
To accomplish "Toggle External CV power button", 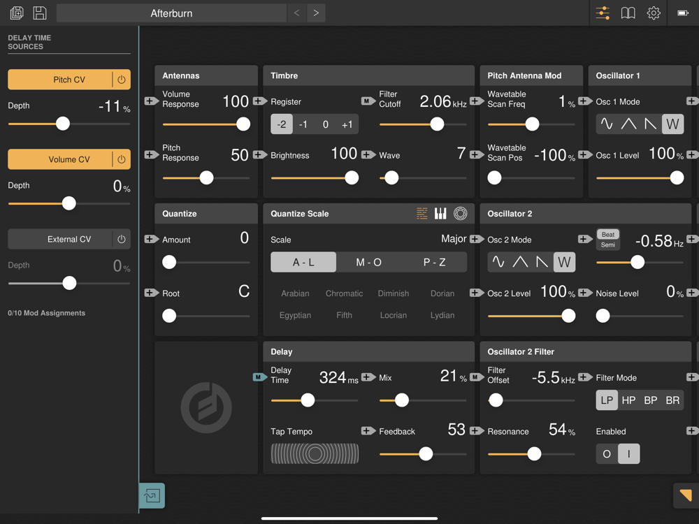I will [x=121, y=239].
